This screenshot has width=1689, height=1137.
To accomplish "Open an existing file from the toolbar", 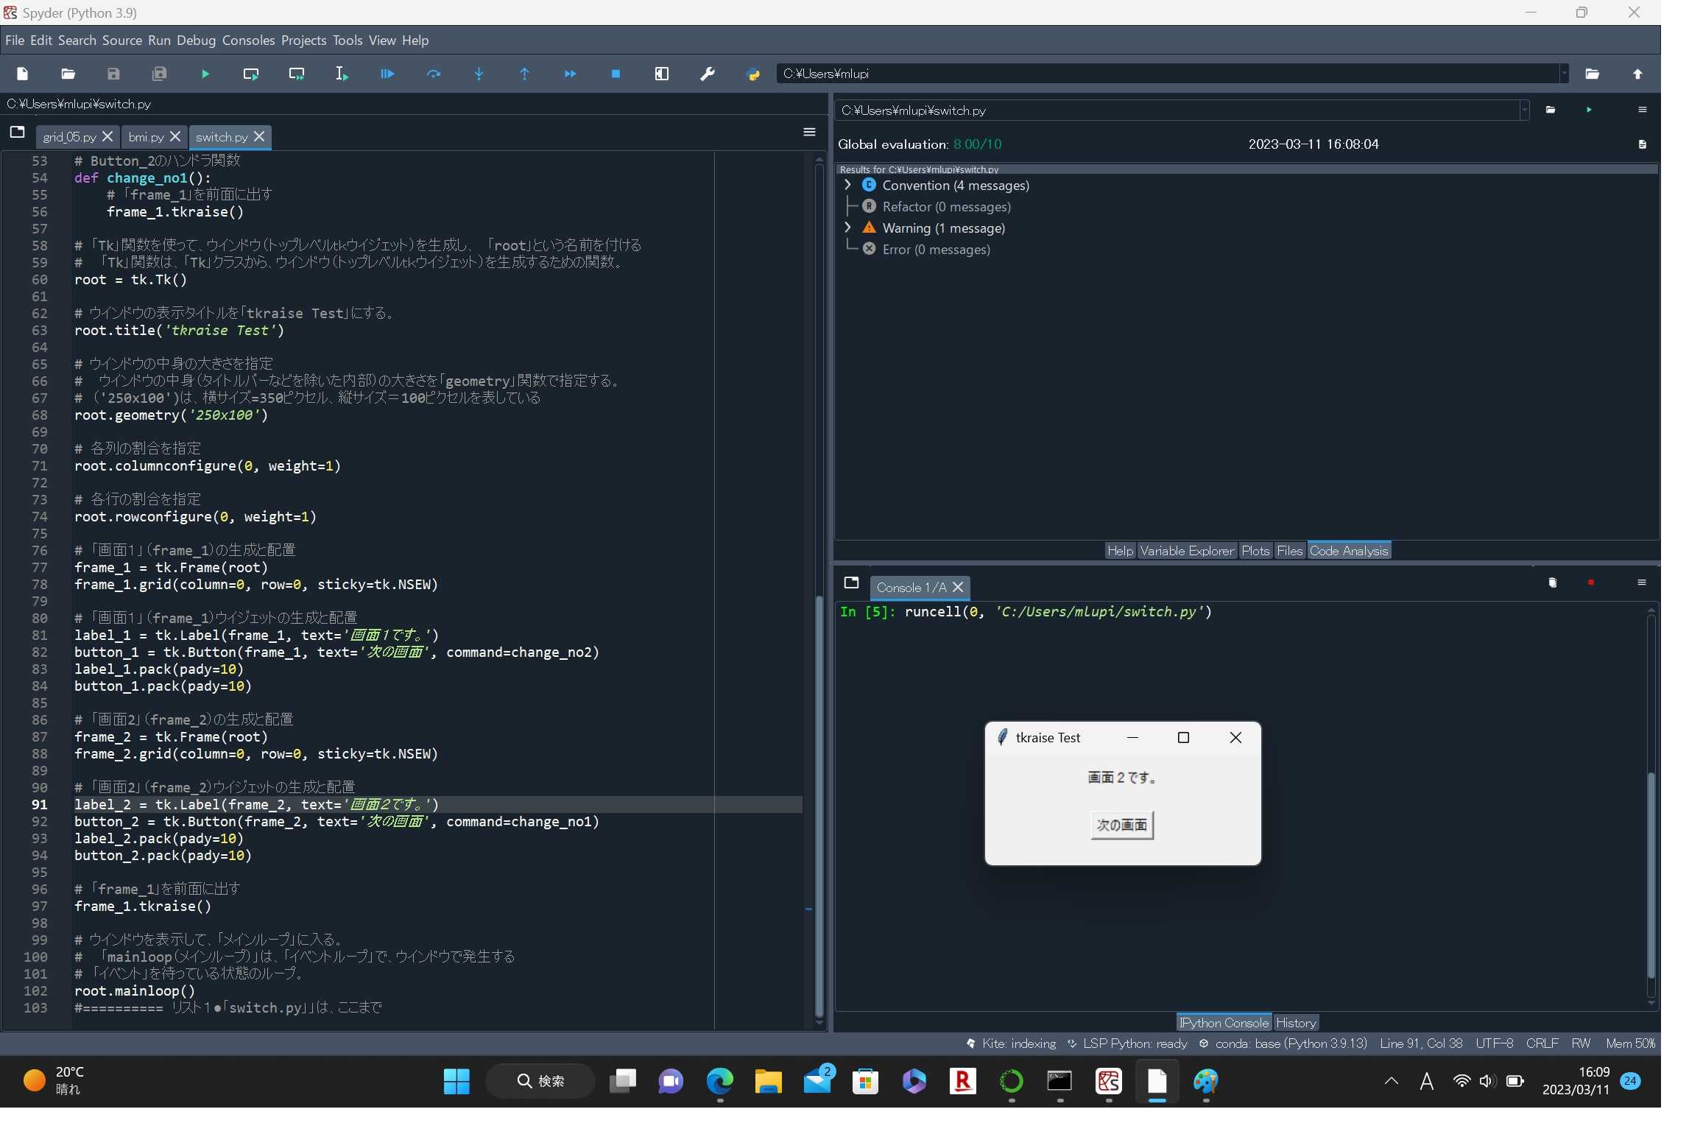I will point(68,74).
